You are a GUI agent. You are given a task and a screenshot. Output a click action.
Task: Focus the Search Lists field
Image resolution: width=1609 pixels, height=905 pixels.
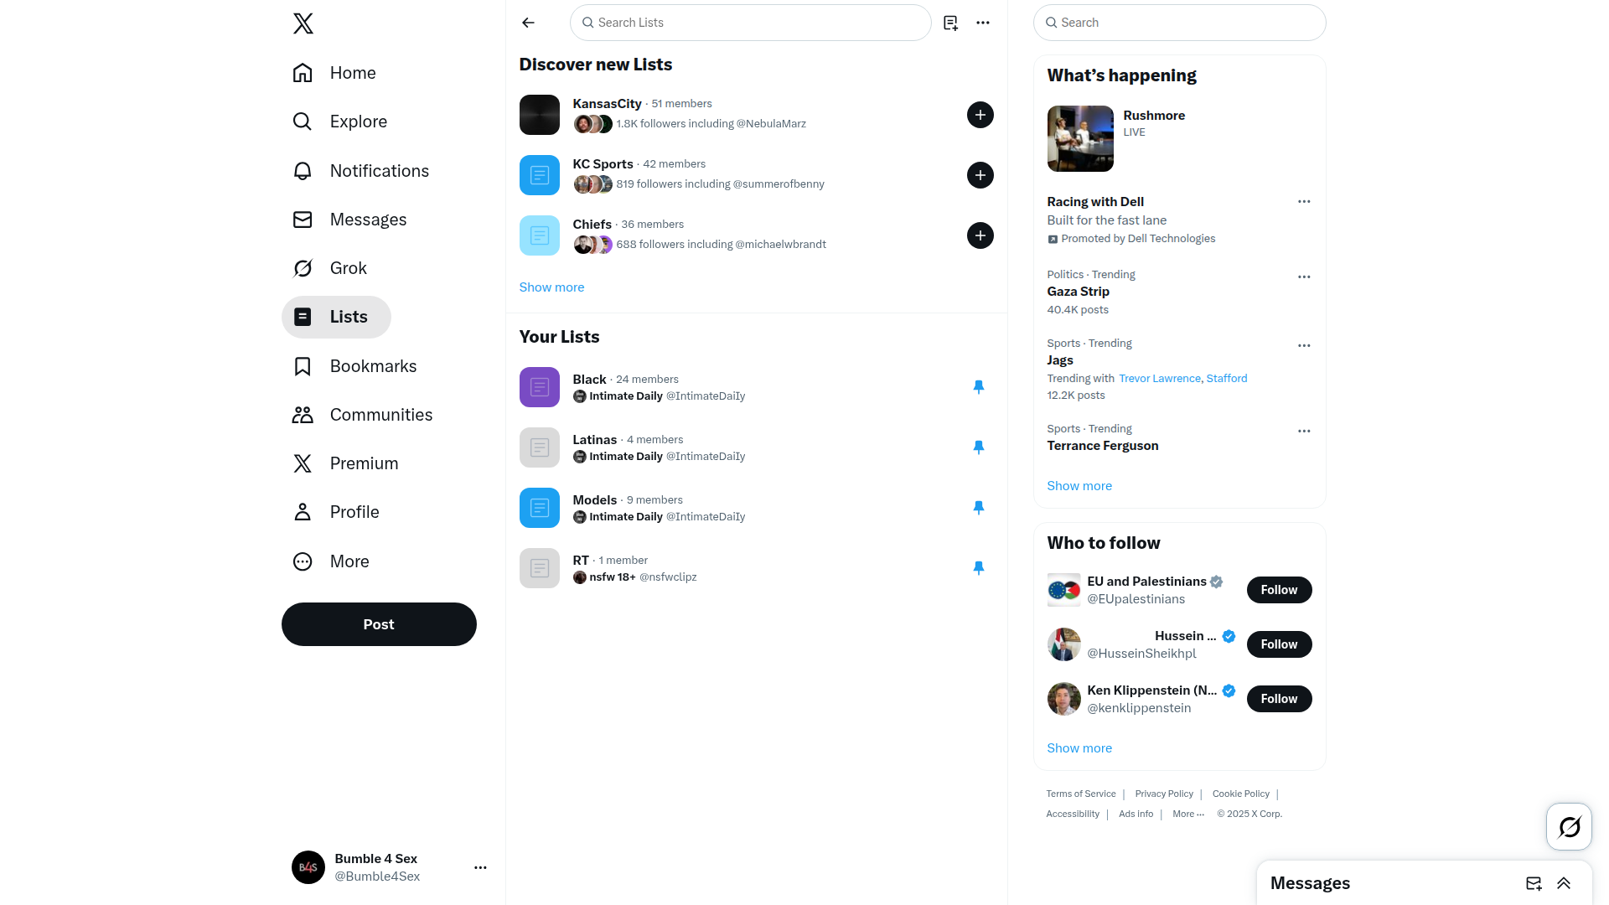pos(750,23)
